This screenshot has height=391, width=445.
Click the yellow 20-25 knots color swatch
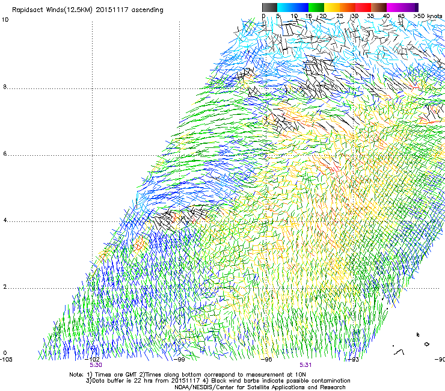coord(332,7)
